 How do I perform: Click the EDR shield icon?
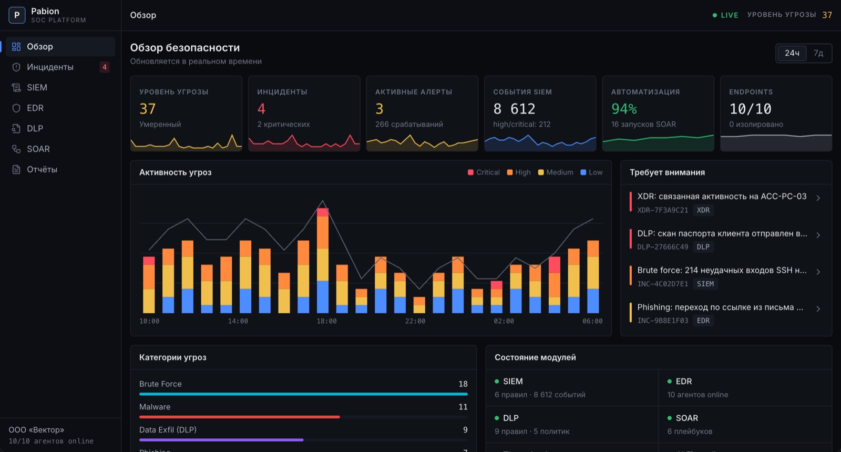pyautogui.click(x=16, y=108)
